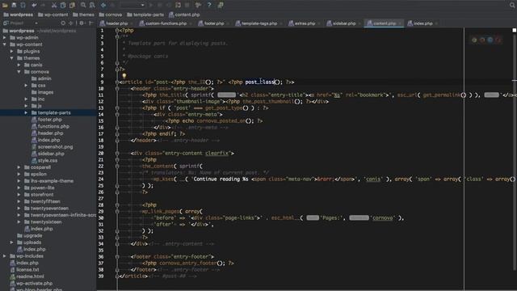
Task: Switch to the extras.php tab
Action: click(305, 23)
